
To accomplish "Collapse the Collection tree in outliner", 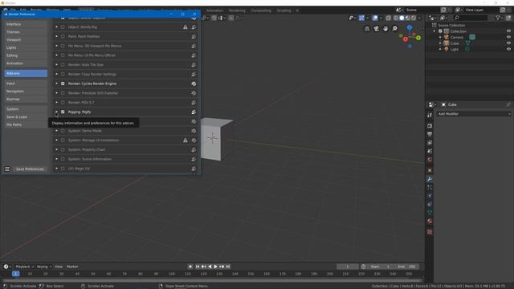I will (x=434, y=31).
